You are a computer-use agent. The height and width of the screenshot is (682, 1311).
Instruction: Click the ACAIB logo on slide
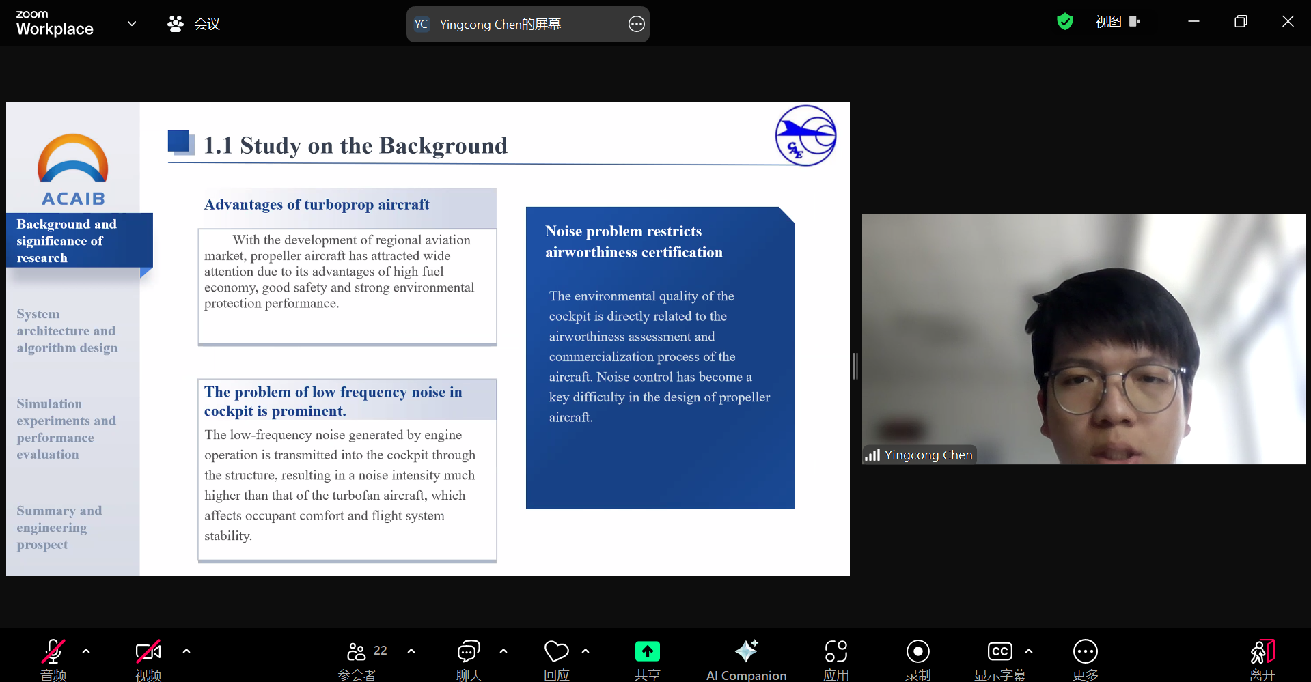[x=73, y=171]
